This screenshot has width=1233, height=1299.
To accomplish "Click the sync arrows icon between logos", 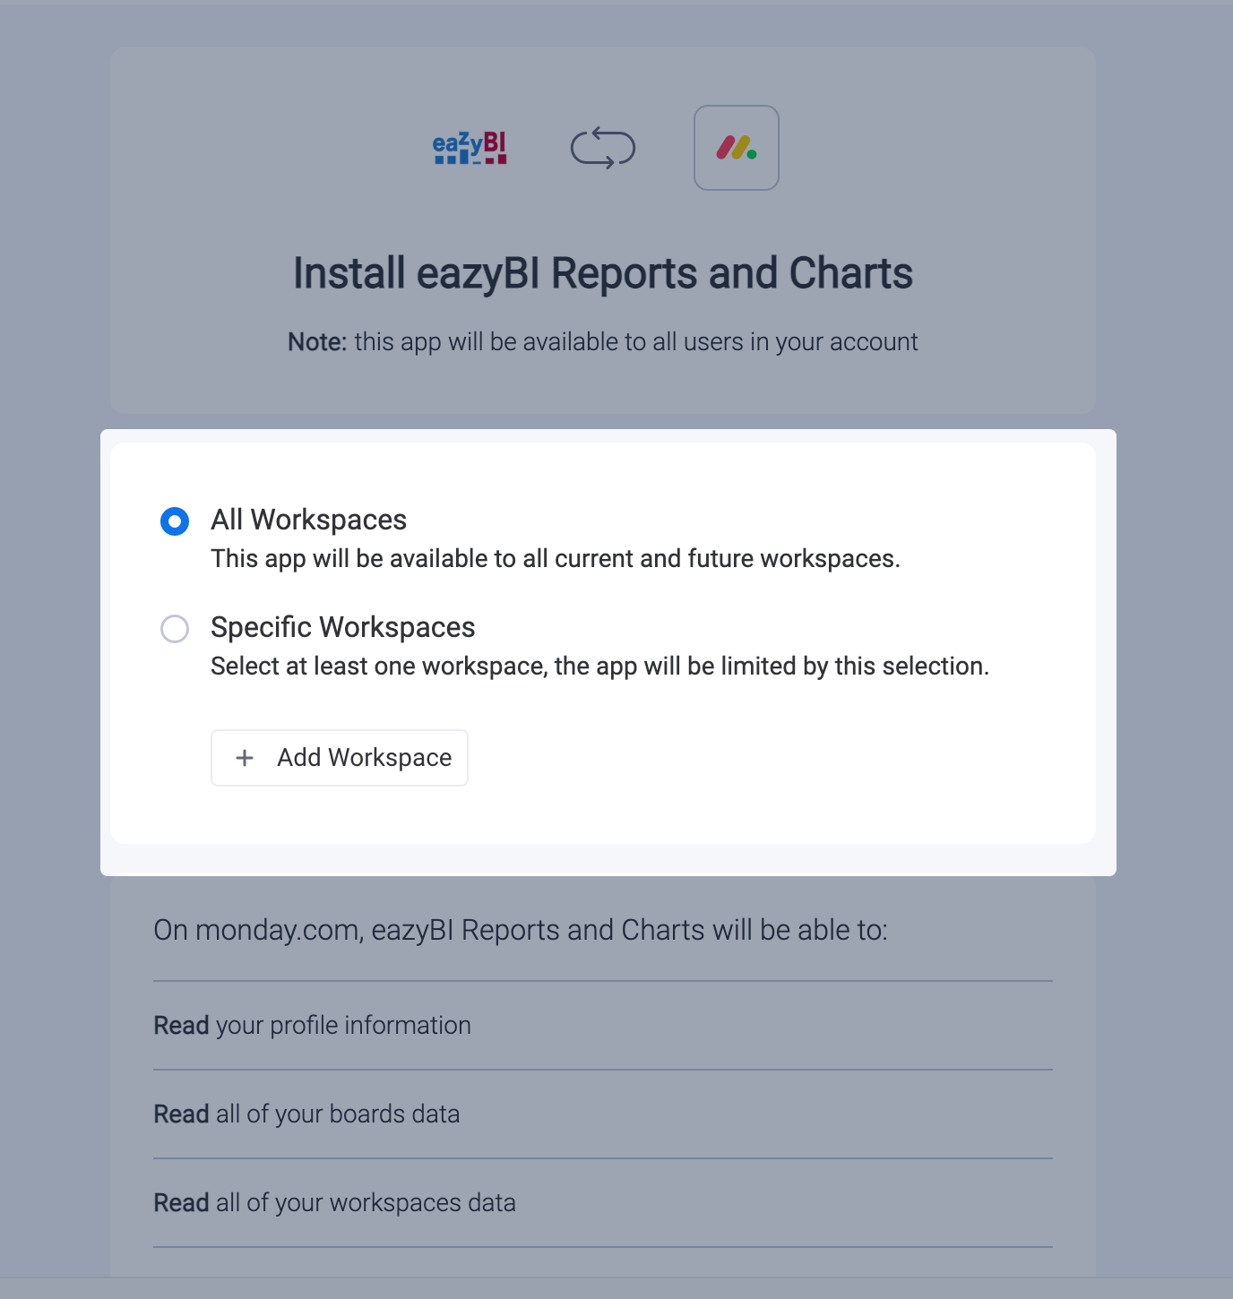I will [x=603, y=148].
